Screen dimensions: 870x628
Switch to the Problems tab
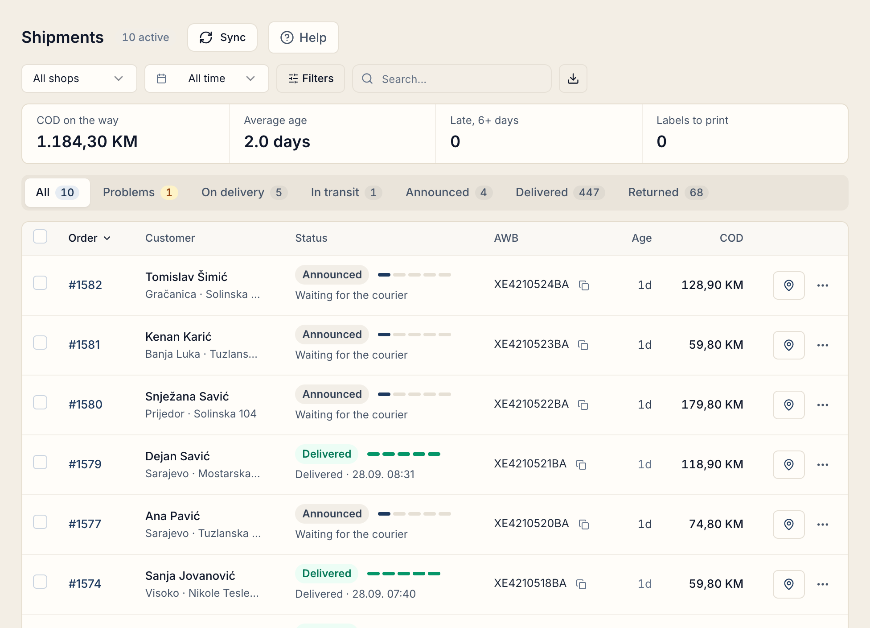[x=140, y=193]
